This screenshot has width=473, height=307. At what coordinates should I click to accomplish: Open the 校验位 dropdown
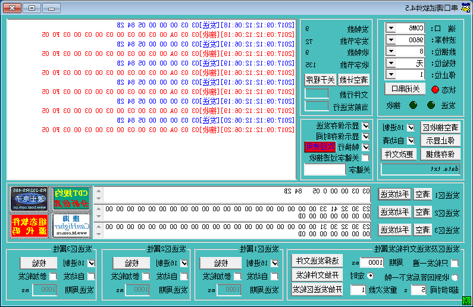pos(391,63)
